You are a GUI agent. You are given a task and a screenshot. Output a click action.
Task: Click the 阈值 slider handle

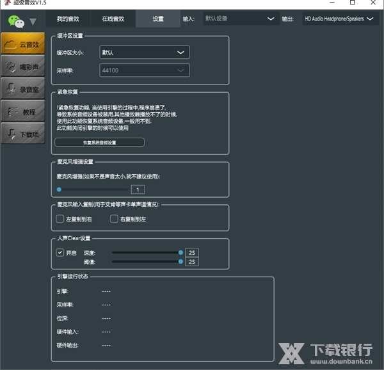pos(180,262)
